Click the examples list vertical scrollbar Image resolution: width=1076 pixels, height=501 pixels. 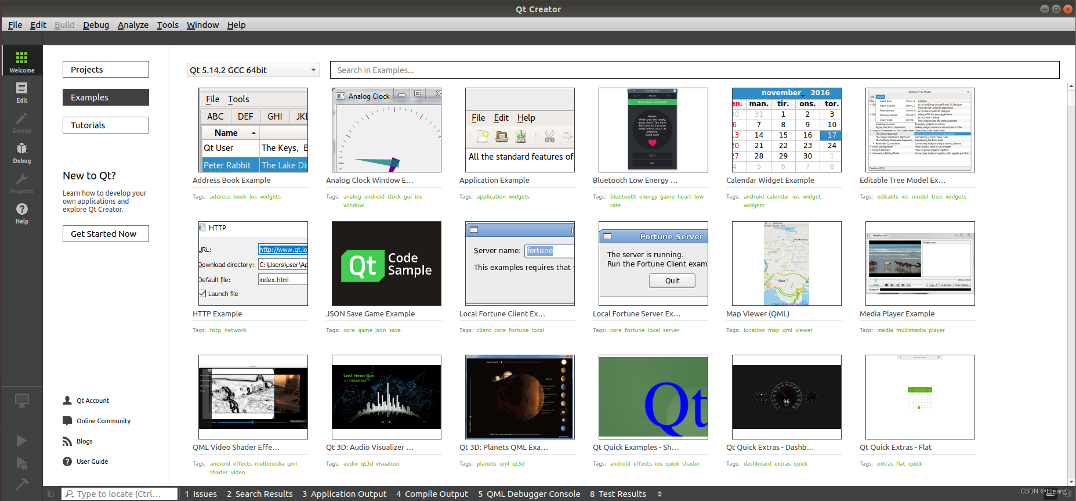coord(1071,284)
